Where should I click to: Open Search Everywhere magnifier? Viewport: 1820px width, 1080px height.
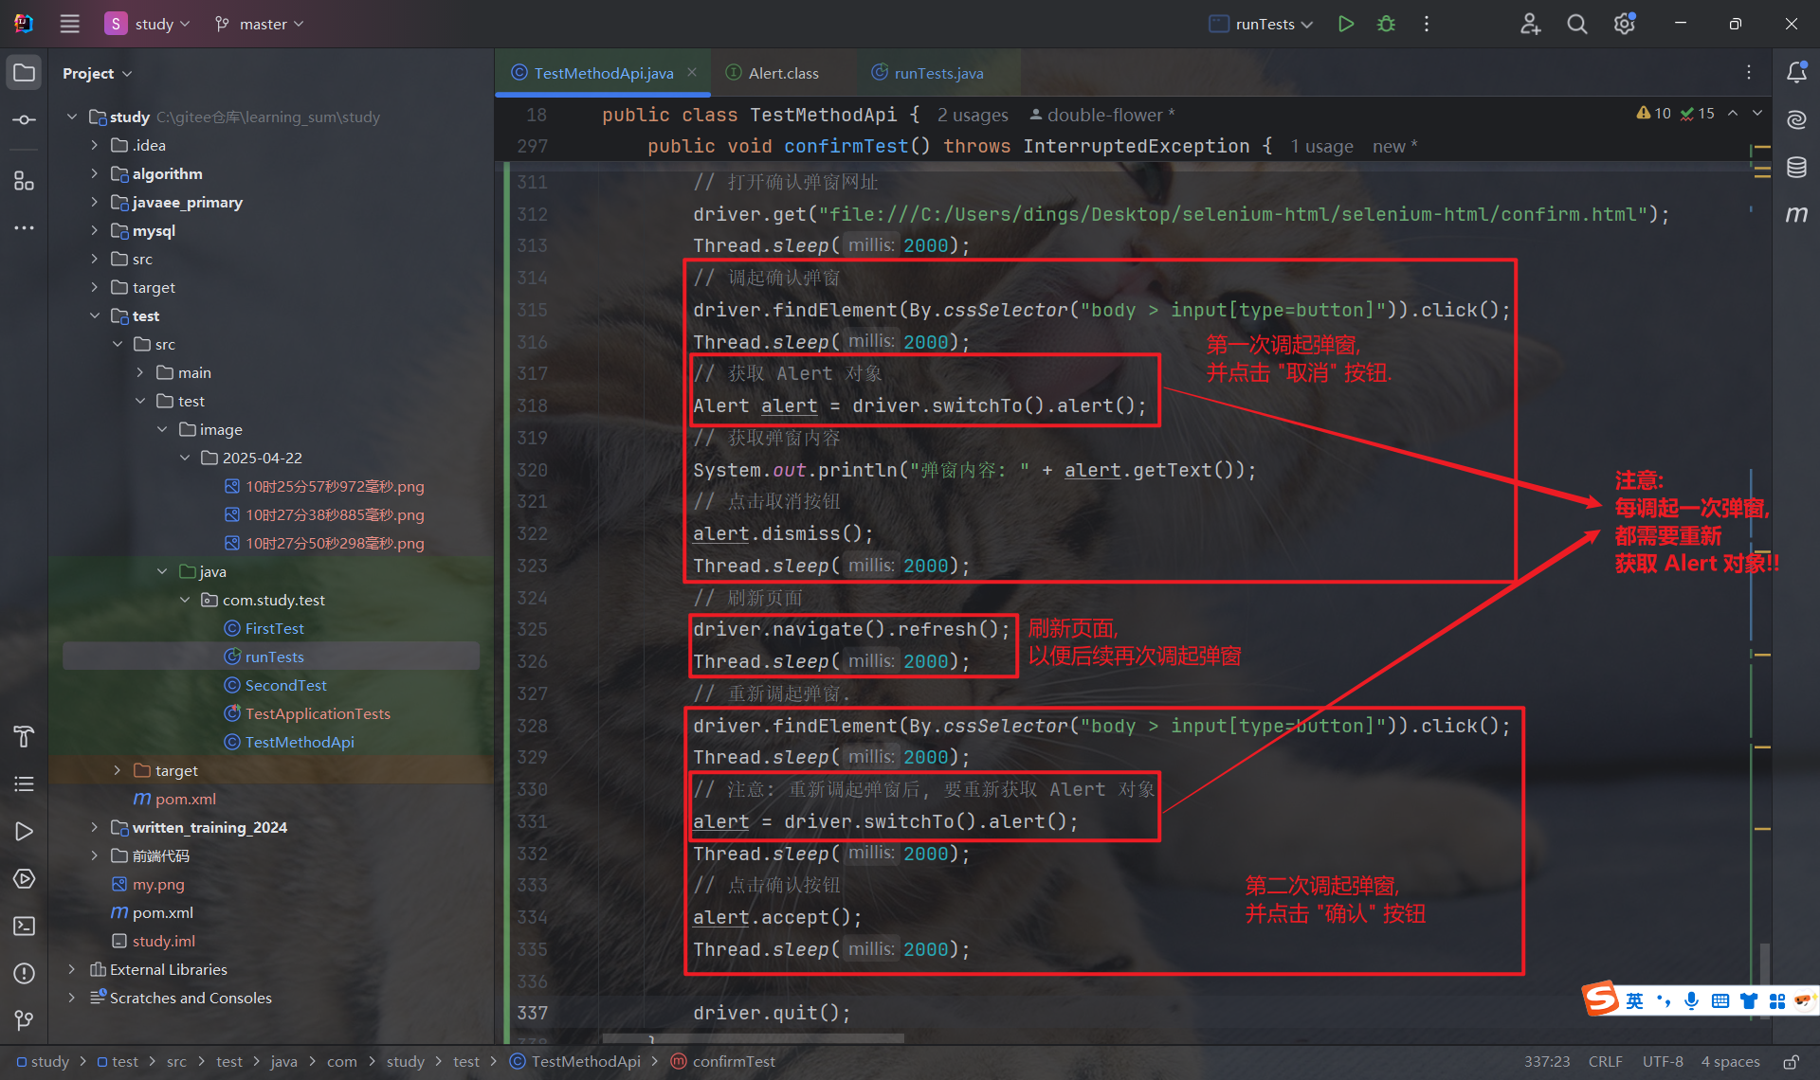click(1576, 24)
